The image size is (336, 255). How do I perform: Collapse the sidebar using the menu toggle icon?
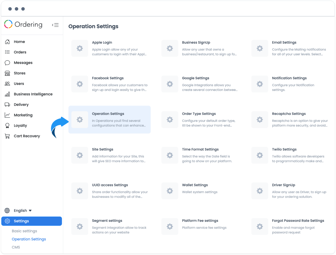(55, 25)
